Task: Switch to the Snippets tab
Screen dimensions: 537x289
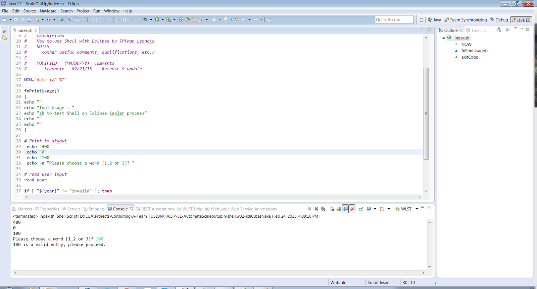Action: coord(94,209)
